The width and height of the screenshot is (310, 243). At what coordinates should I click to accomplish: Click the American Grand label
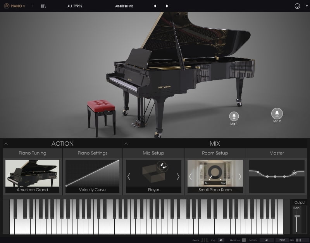(x=32, y=190)
